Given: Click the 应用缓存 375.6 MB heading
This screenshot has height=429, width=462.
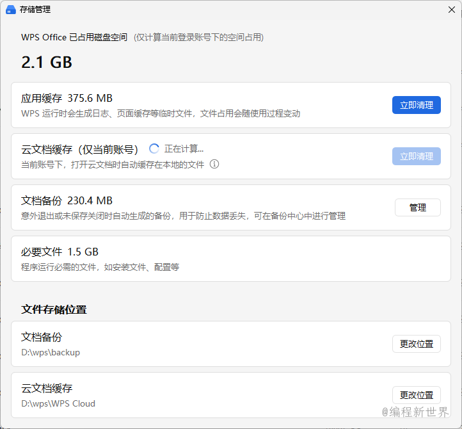Looking at the screenshot, I should coord(67,98).
